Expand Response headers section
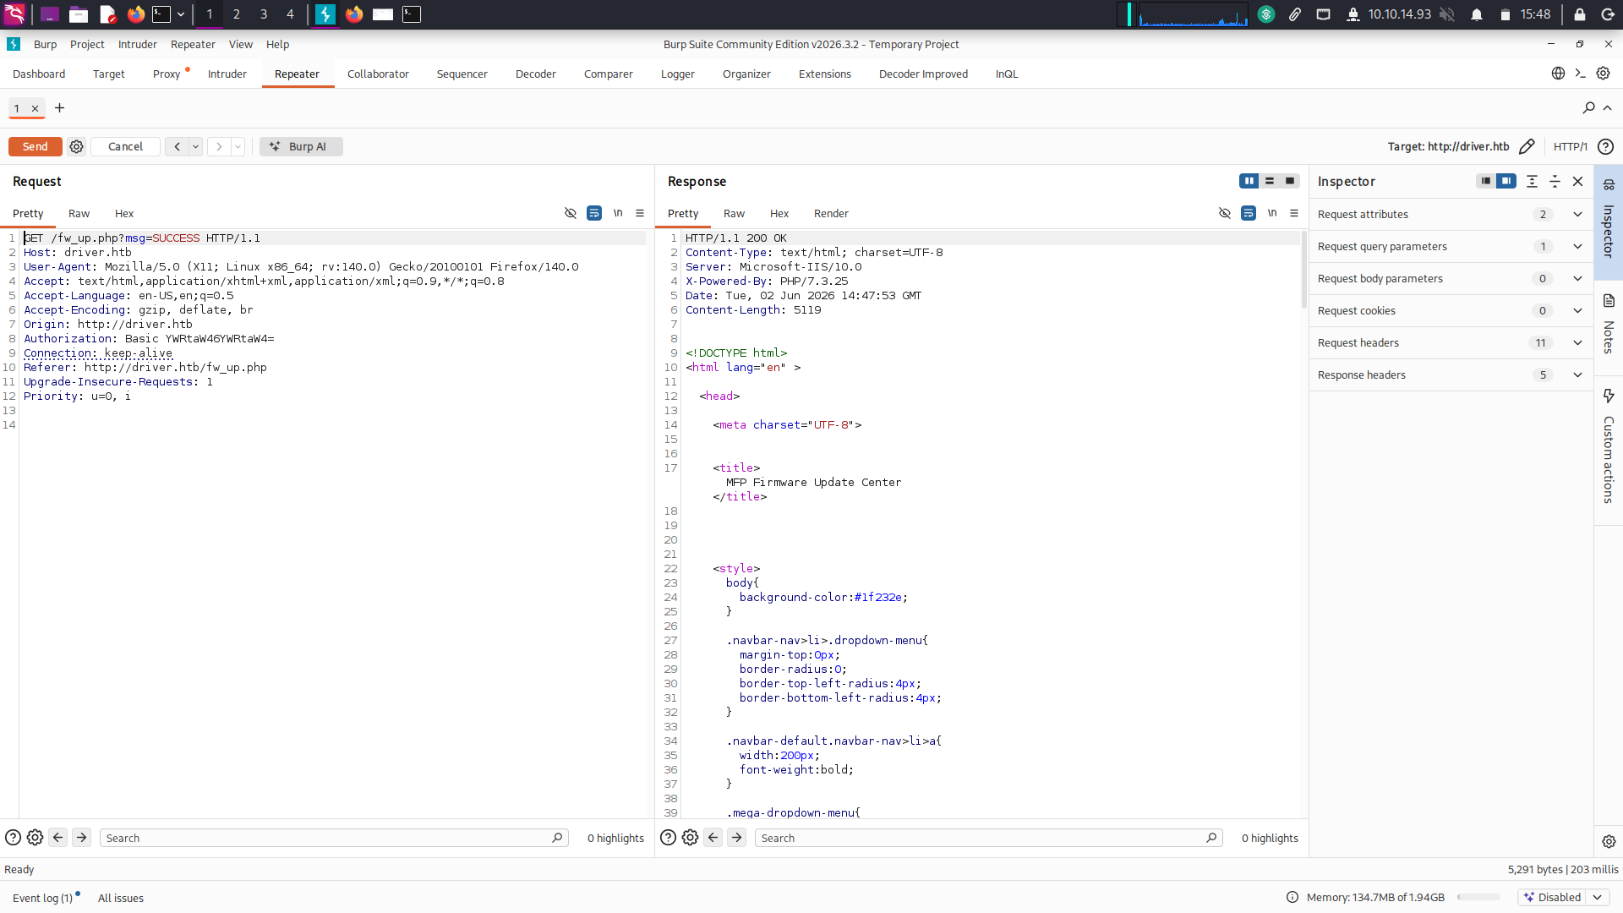 1451,374
